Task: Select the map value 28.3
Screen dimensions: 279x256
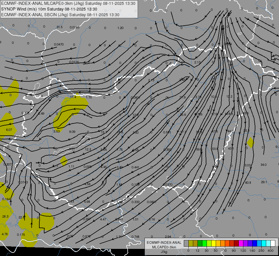Action: (5, 216)
